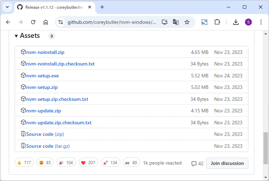Open the blue S extension icon

(x=204, y=22)
